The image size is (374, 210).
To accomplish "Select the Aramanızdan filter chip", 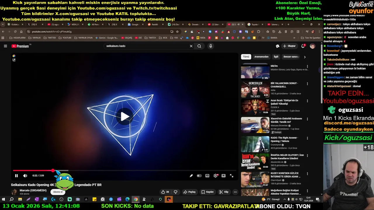I will click(261, 57).
